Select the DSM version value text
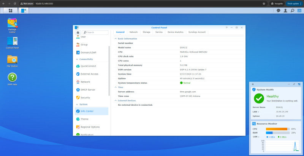This screenshot has height=156, width=304. coord(193,70)
